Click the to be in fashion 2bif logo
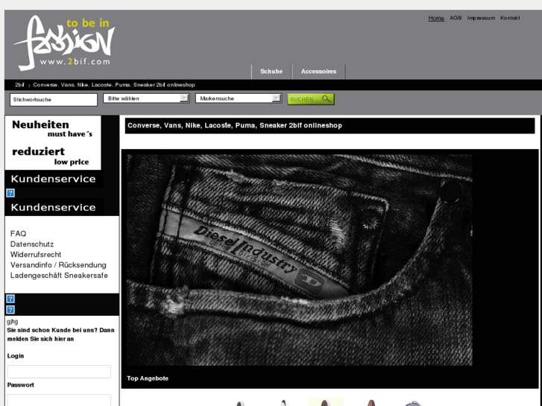542x406 pixels. click(x=64, y=42)
